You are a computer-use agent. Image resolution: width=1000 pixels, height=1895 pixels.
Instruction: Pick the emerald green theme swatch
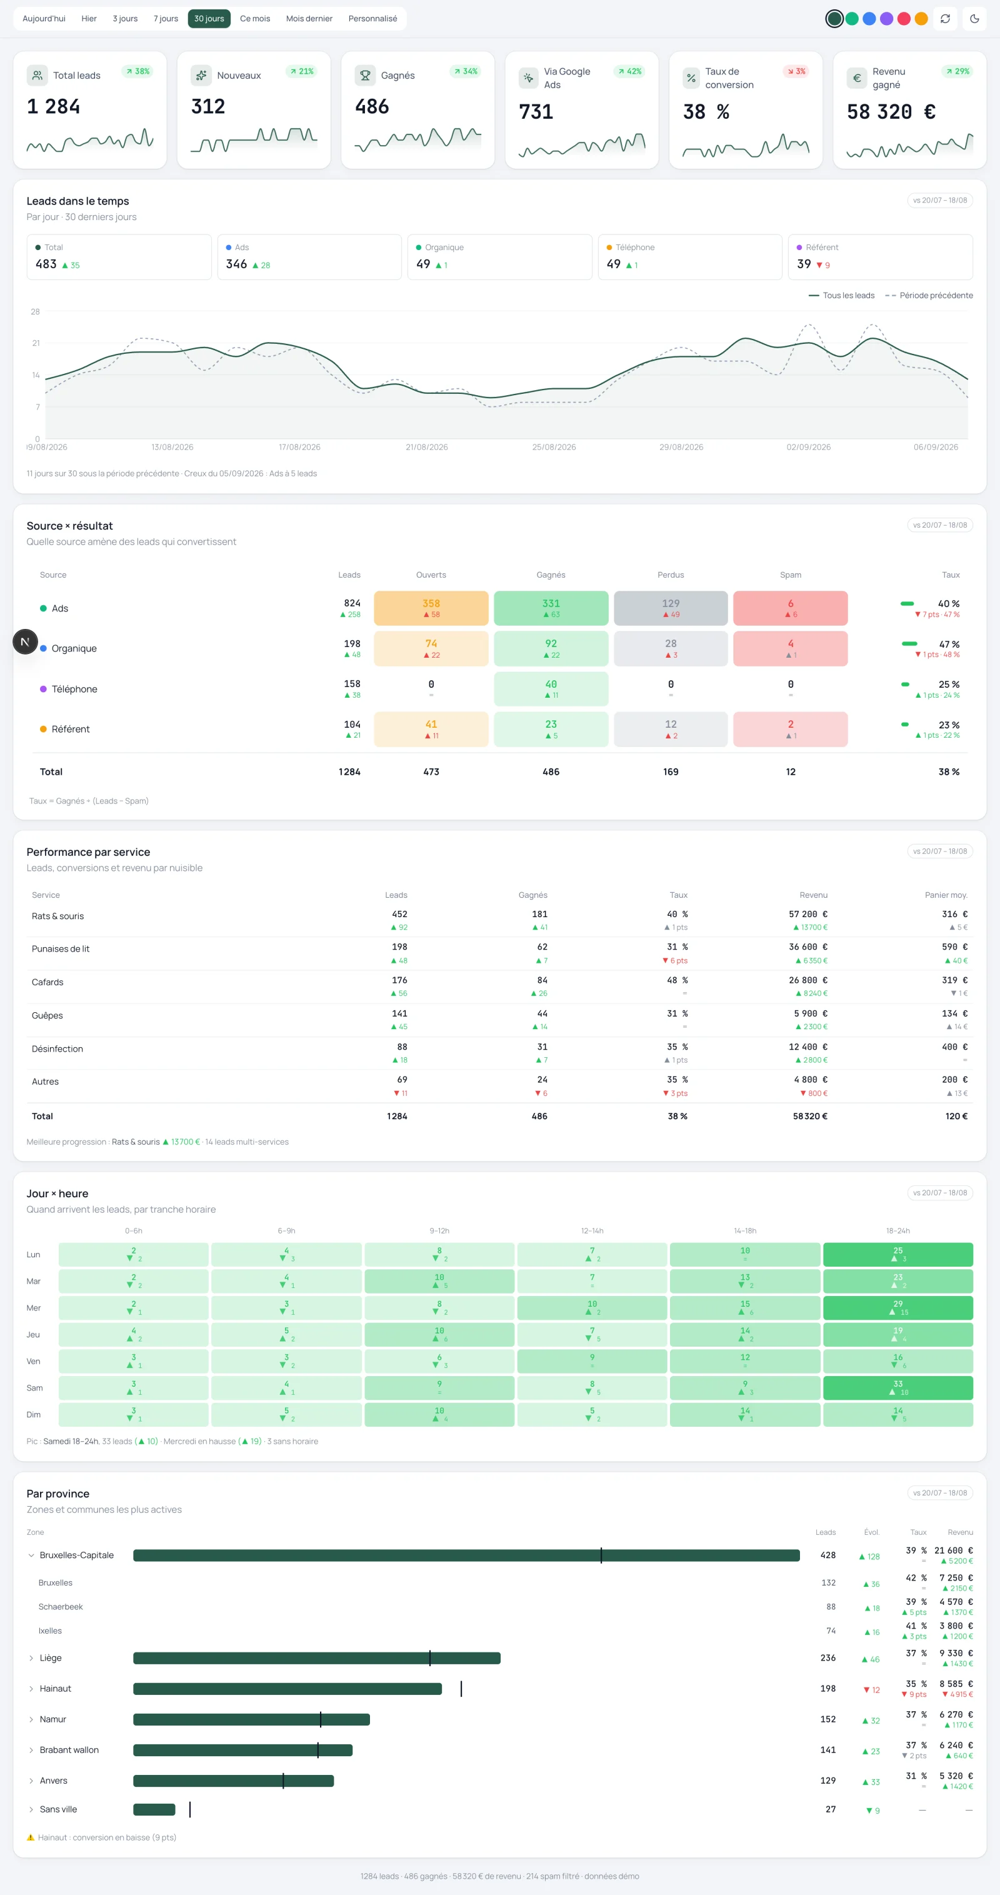[x=851, y=19]
